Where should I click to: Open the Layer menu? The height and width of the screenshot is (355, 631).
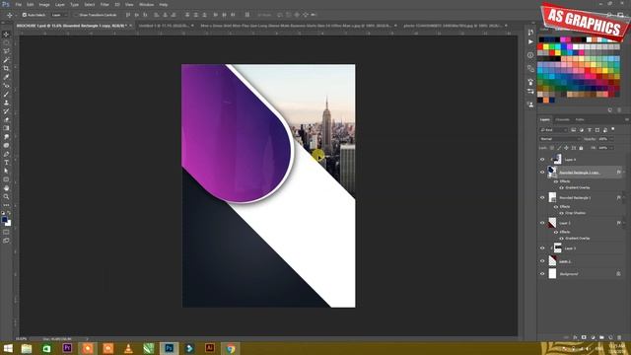tap(60, 4)
